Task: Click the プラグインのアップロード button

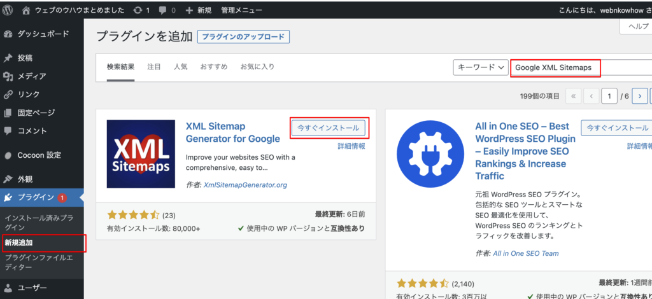Action: (x=243, y=36)
